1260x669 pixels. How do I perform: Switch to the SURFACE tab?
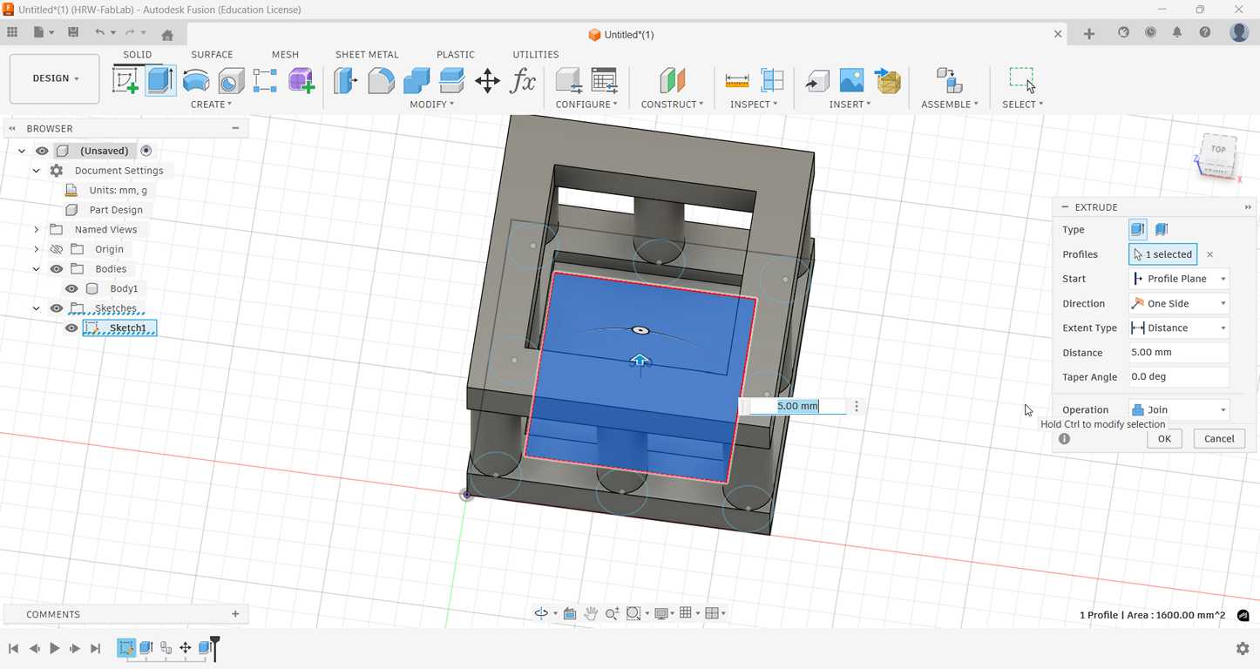(212, 54)
